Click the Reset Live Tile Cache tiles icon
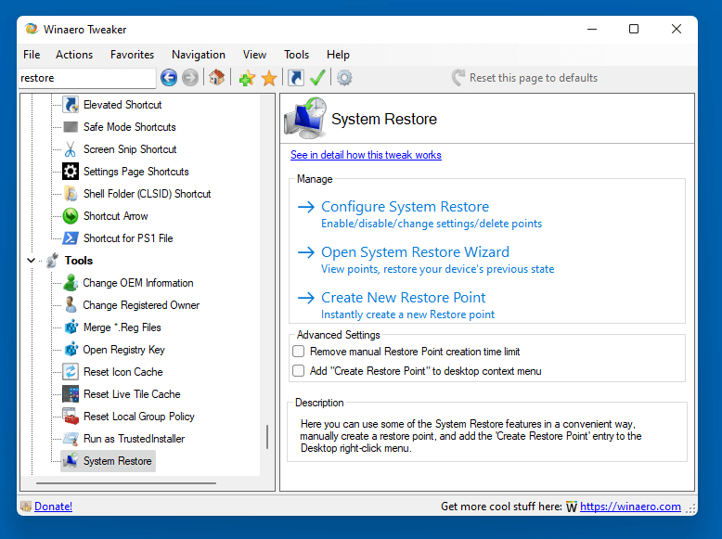Screen dimensions: 722x539 tap(71, 394)
